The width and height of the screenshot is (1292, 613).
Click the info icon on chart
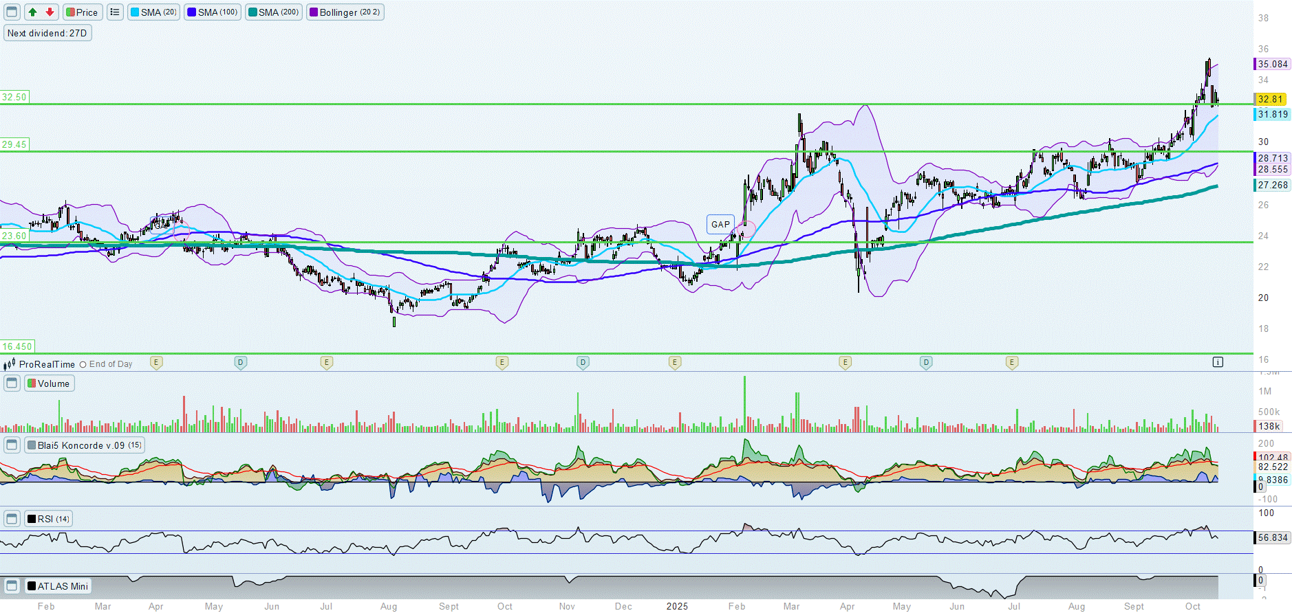[1218, 362]
